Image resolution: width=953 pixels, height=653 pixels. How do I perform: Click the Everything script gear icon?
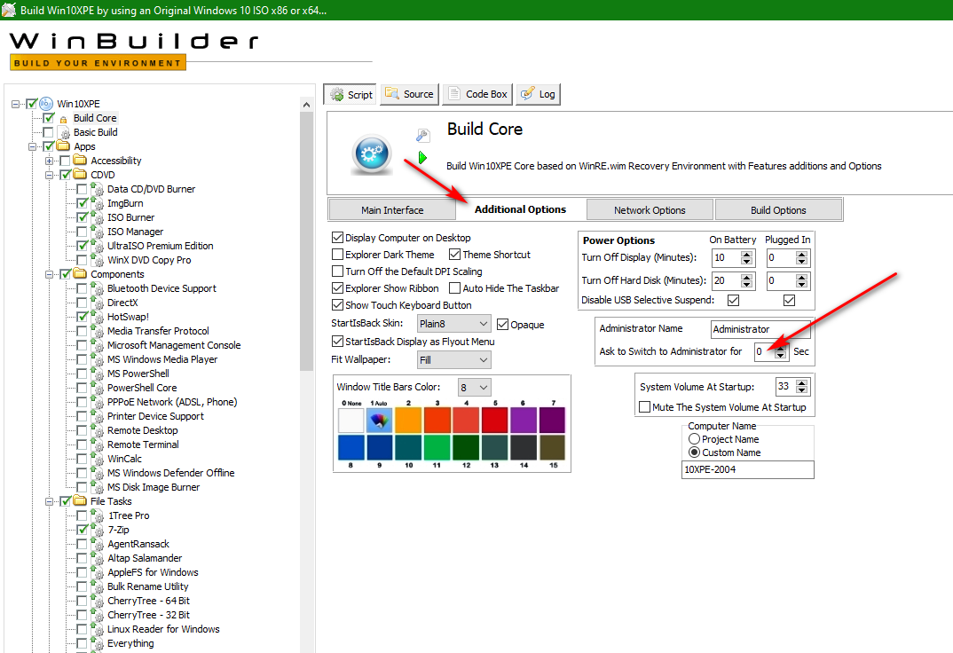point(98,643)
